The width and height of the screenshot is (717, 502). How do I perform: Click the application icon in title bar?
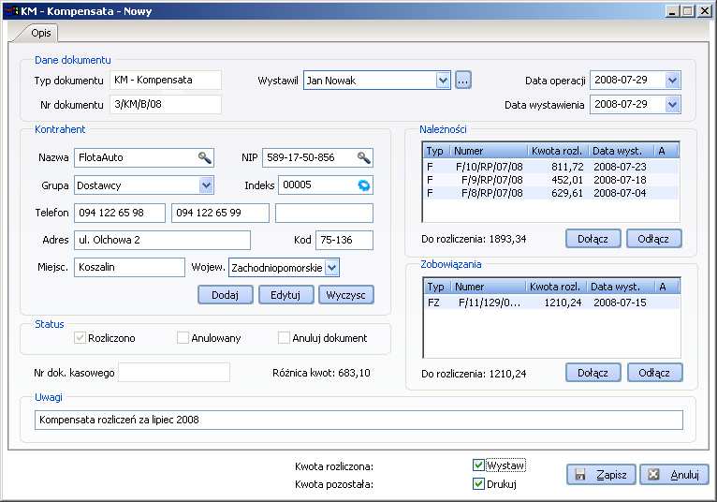click(x=13, y=11)
